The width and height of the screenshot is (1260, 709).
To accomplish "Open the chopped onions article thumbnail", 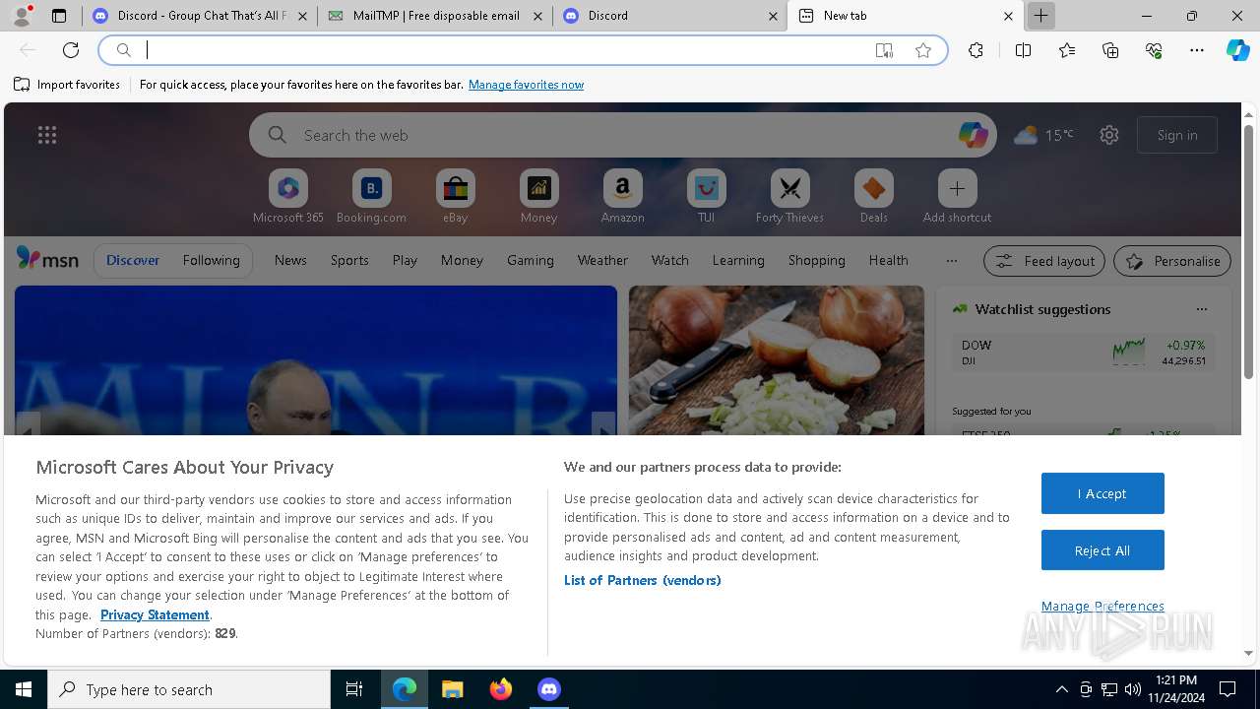I will (777, 360).
